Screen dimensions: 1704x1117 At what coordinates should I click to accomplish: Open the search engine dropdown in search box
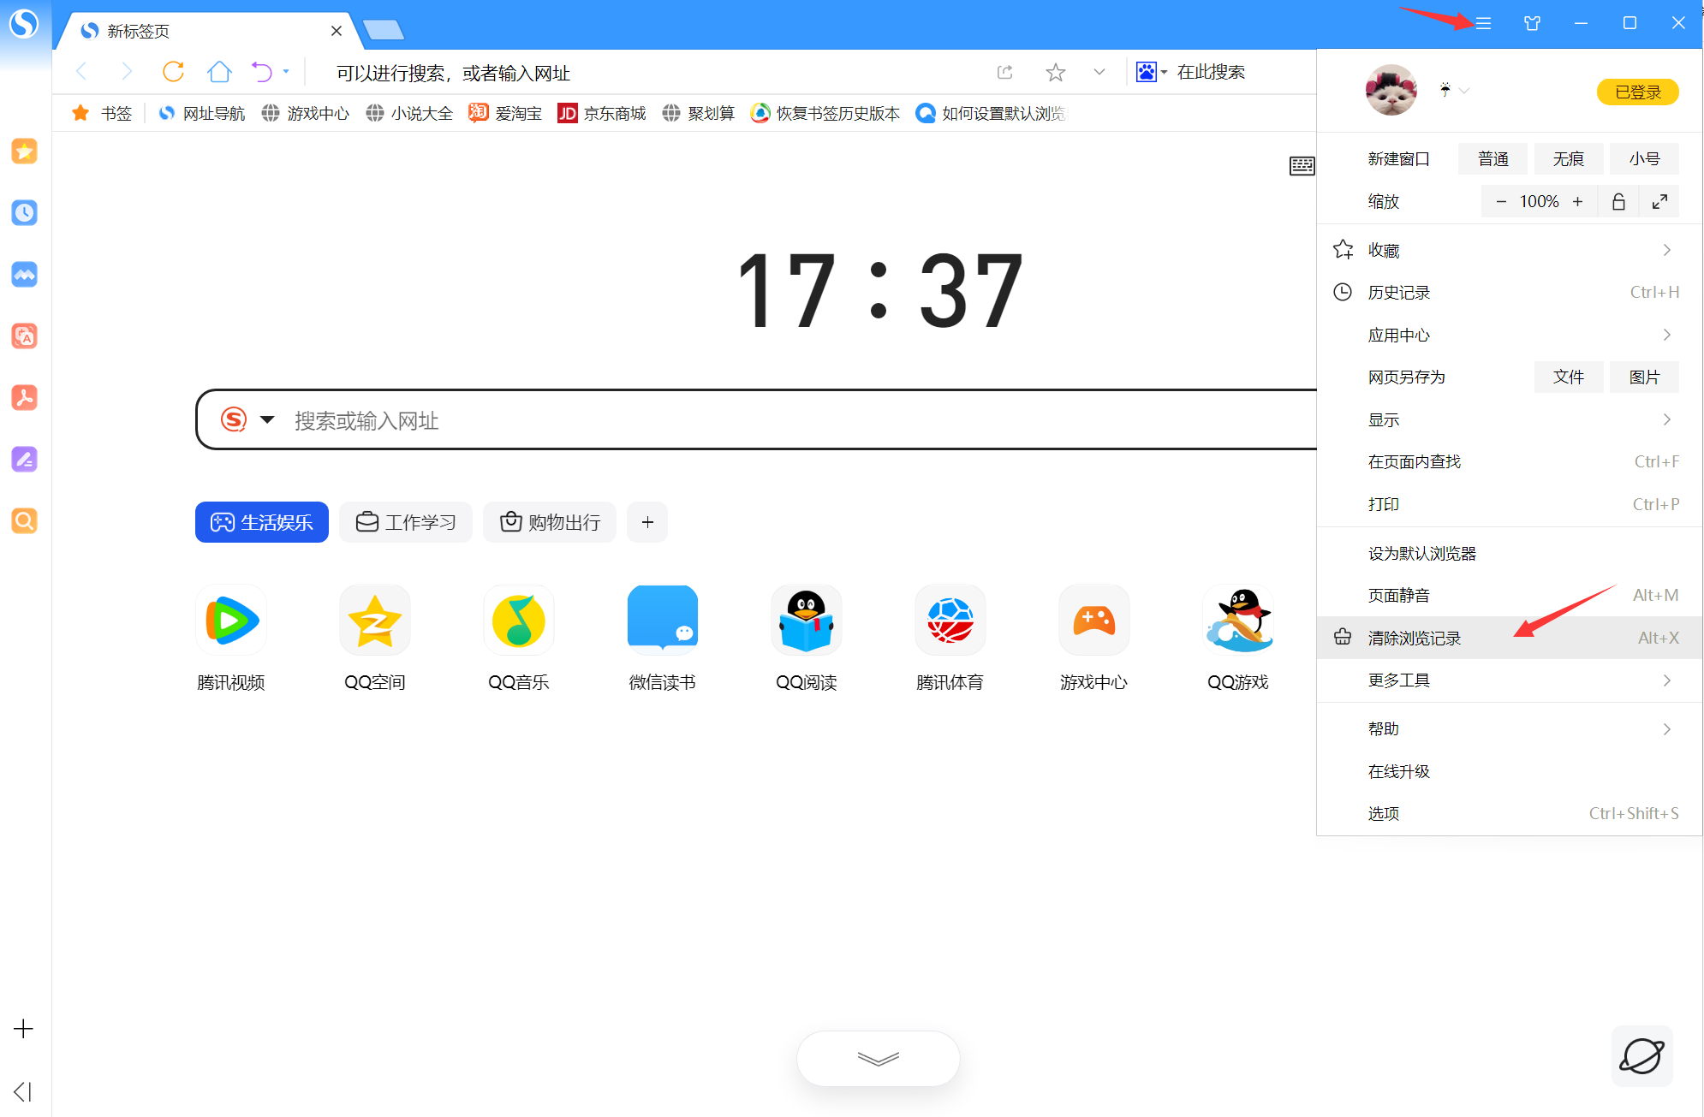point(267,419)
